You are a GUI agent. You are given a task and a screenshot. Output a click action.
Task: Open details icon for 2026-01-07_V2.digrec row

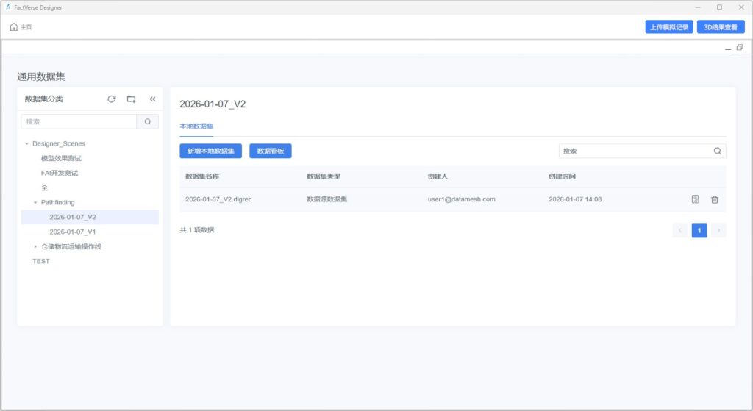coord(695,199)
